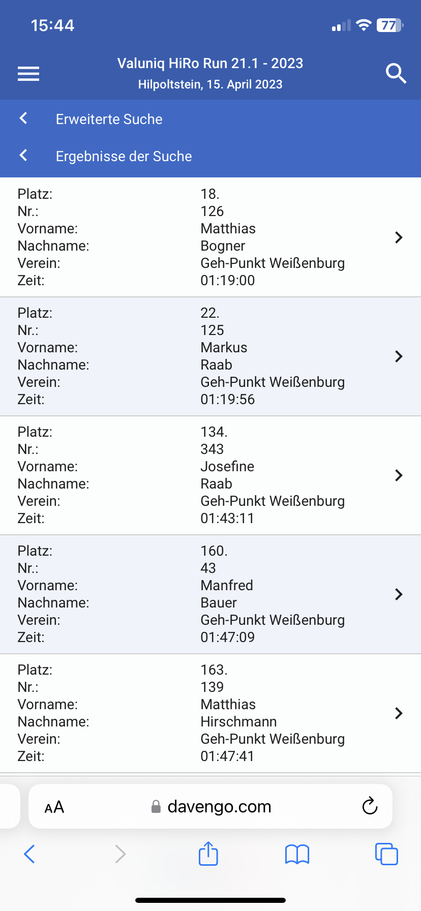Expand Matthias Bogner result details
421x911 pixels.
point(399,237)
